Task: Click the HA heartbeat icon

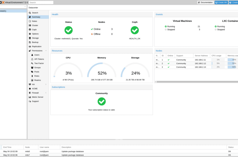Action: point(30,85)
